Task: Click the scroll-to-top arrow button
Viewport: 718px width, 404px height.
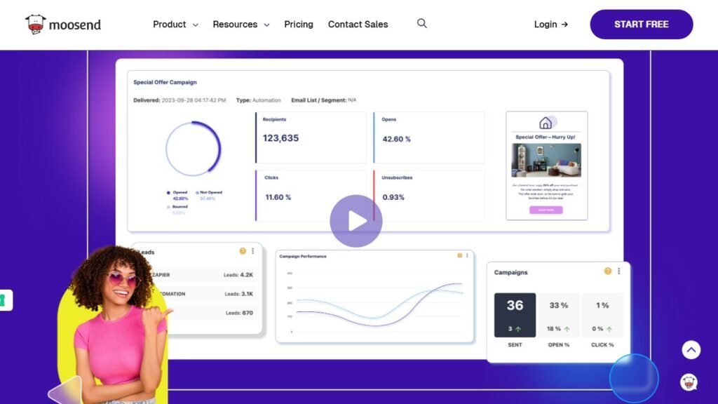Action: point(691,350)
